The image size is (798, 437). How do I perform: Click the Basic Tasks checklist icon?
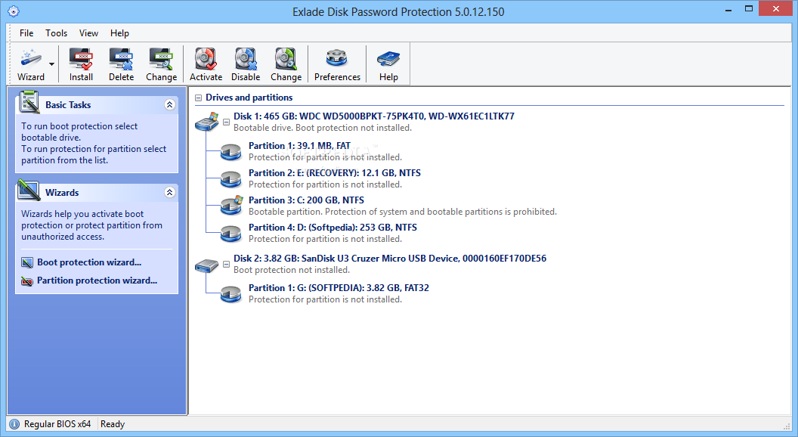[x=29, y=102]
